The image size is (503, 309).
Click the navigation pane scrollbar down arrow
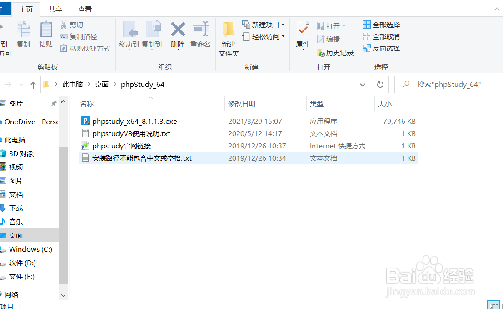point(63,295)
